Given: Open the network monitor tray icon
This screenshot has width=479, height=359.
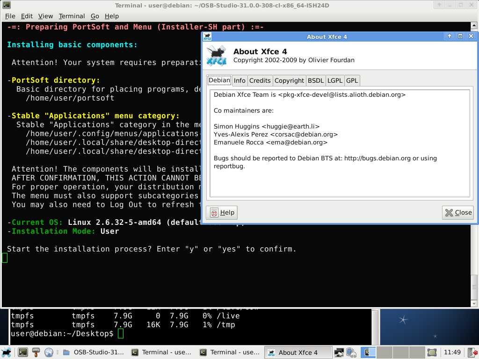Looking at the screenshot, I should (x=339, y=352).
